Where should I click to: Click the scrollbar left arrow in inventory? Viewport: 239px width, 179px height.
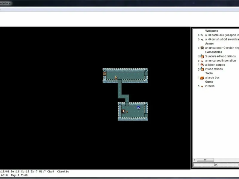(x=194, y=160)
